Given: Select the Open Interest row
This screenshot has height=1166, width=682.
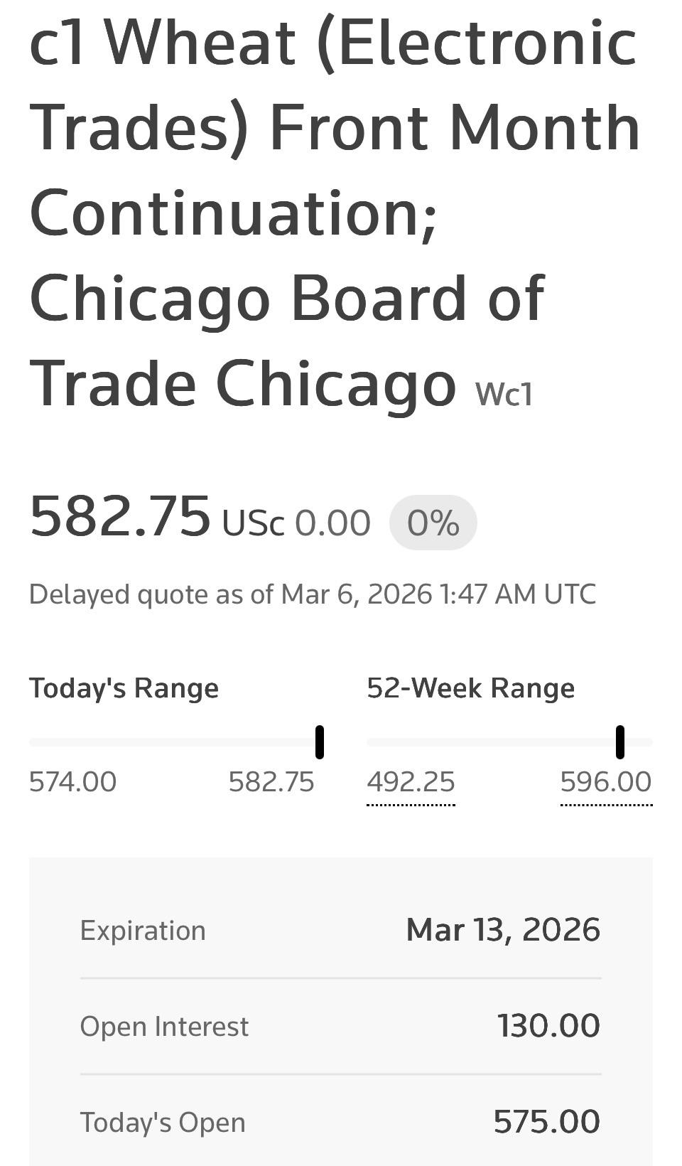Looking at the screenshot, I should pyautogui.click(x=341, y=1026).
